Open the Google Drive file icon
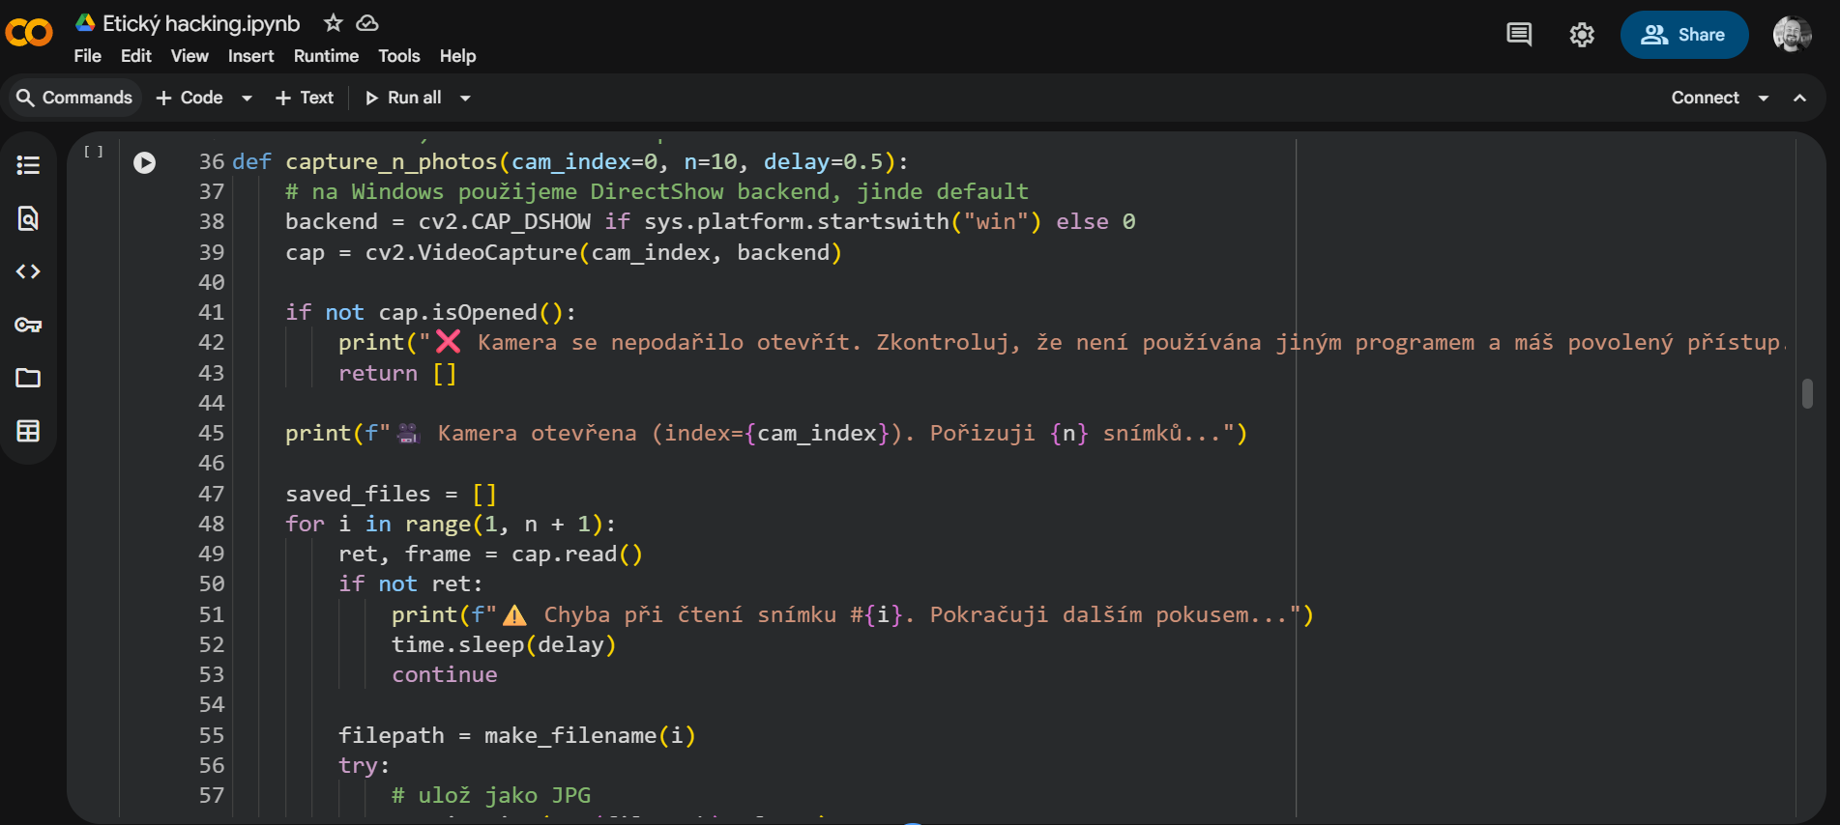 [x=85, y=22]
